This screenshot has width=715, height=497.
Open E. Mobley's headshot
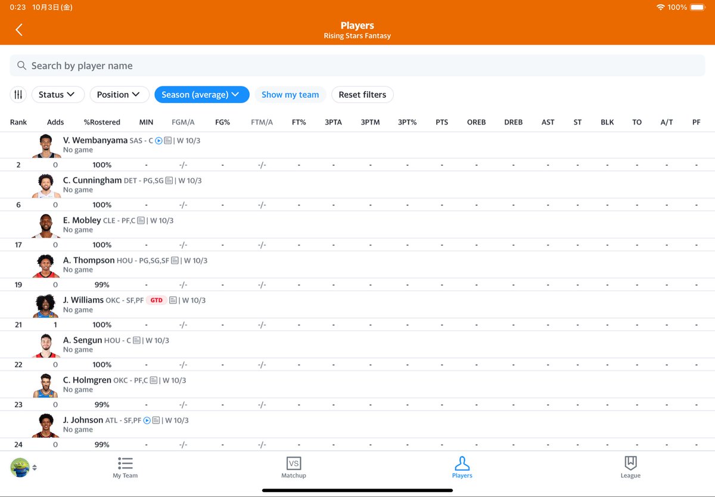coord(46,225)
